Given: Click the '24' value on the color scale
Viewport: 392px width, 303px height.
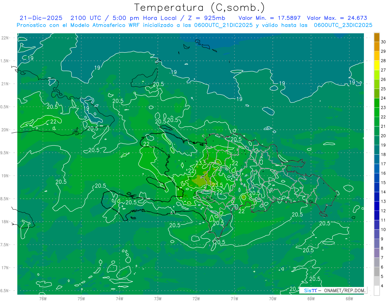Looking at the screenshot, I should (384, 98).
